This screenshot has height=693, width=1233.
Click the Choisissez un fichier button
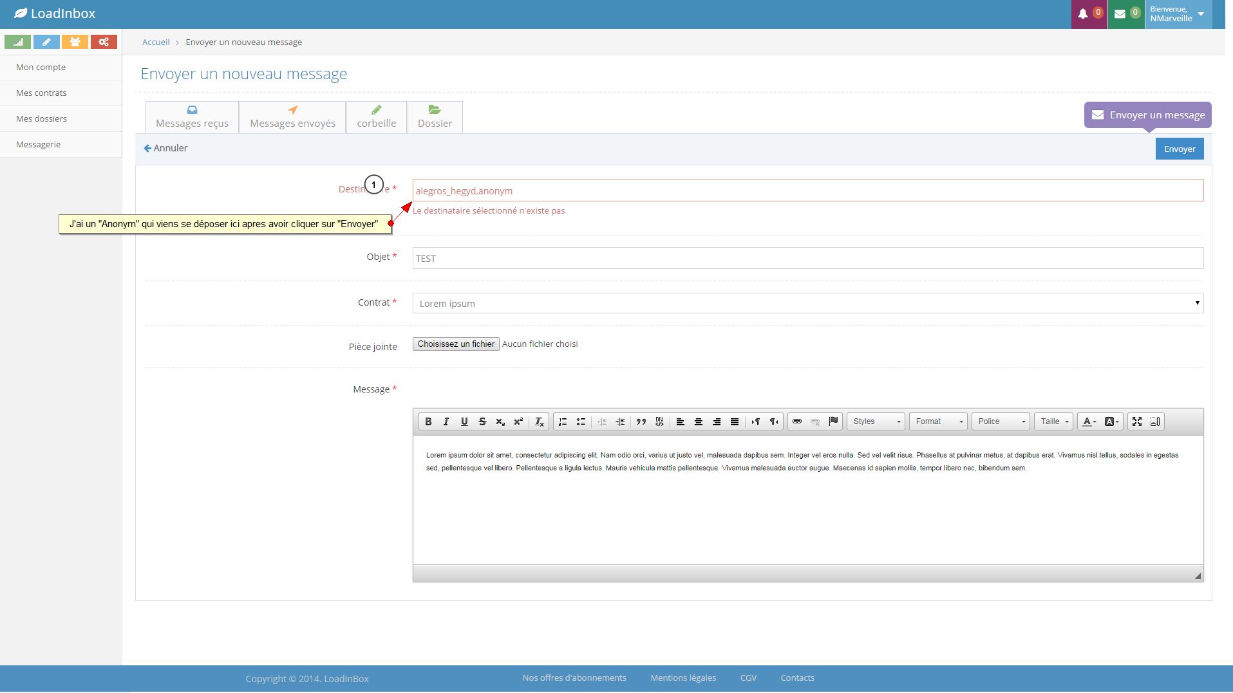pos(456,344)
